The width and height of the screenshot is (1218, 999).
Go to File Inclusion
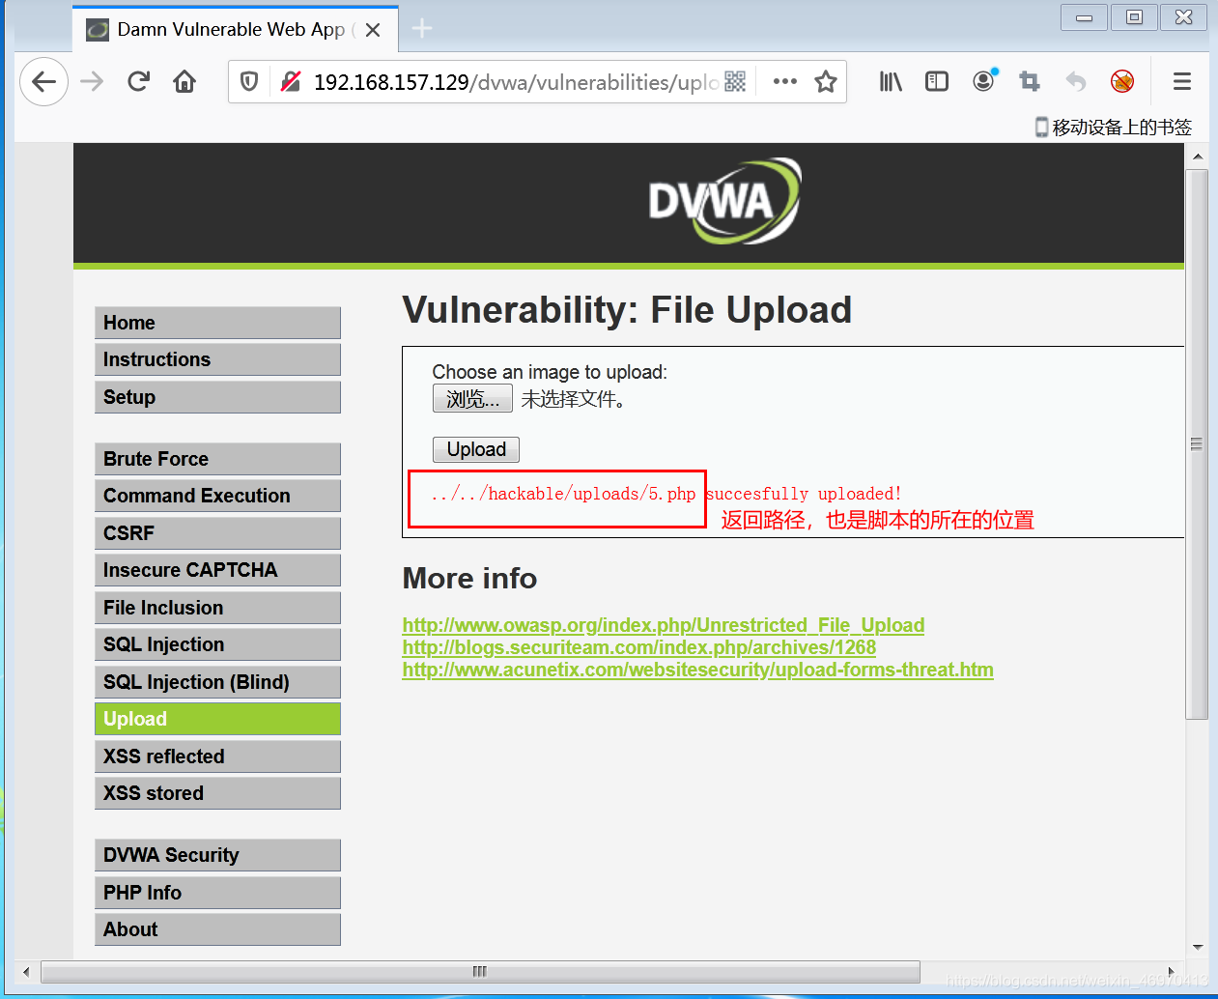217,608
